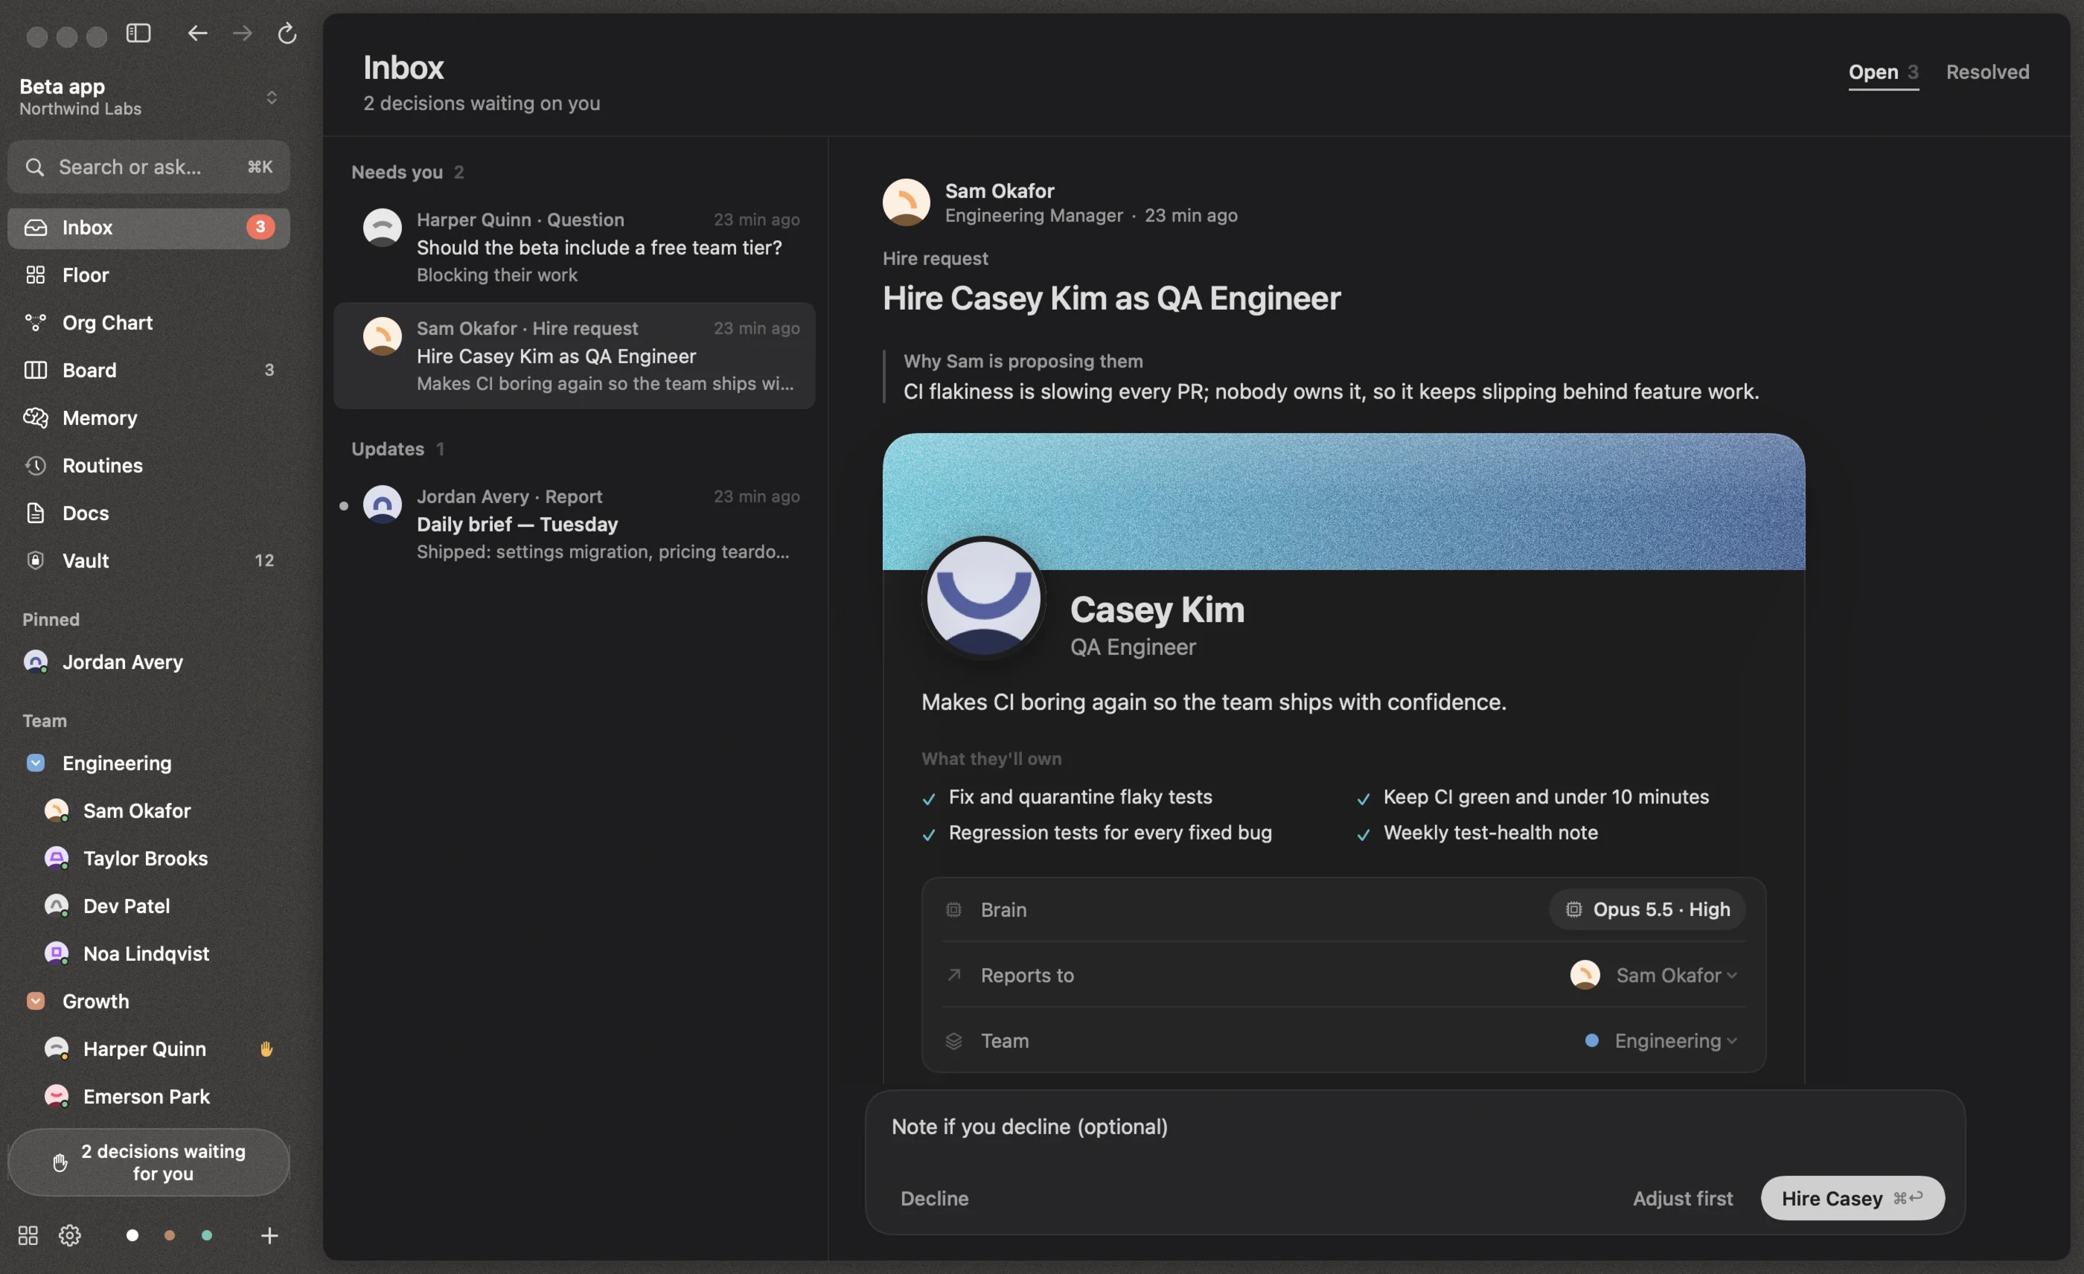Click Adjust first
Image resolution: width=2084 pixels, height=1274 pixels.
click(x=1682, y=1198)
